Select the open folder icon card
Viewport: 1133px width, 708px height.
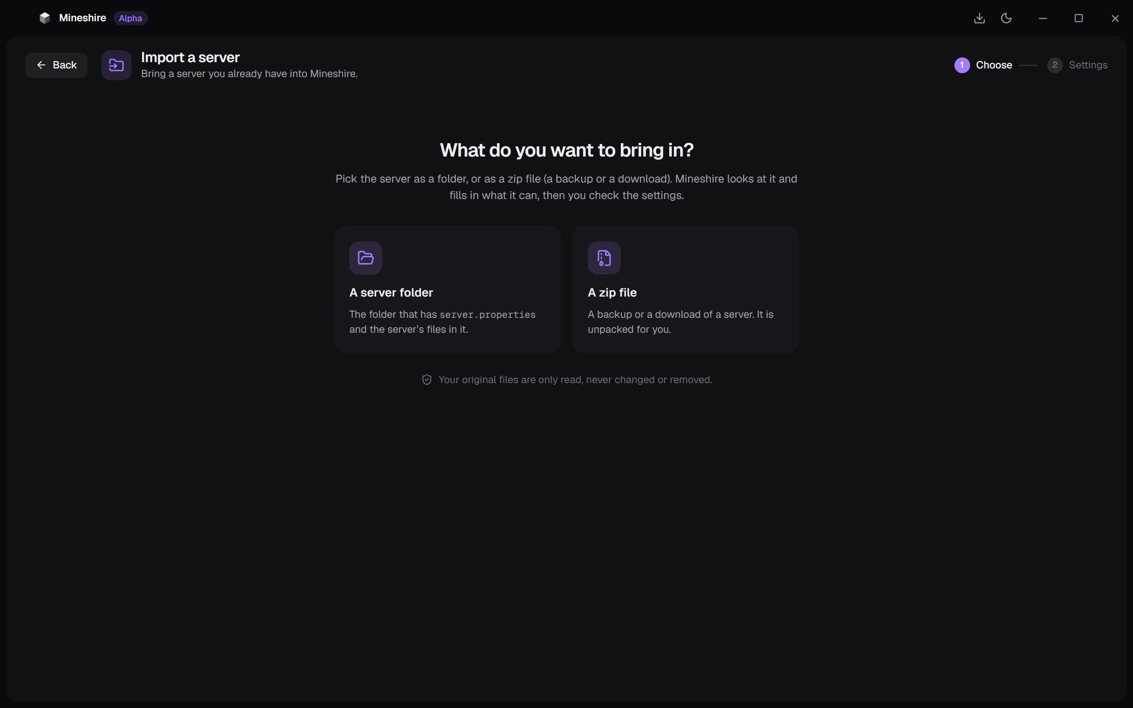click(365, 258)
